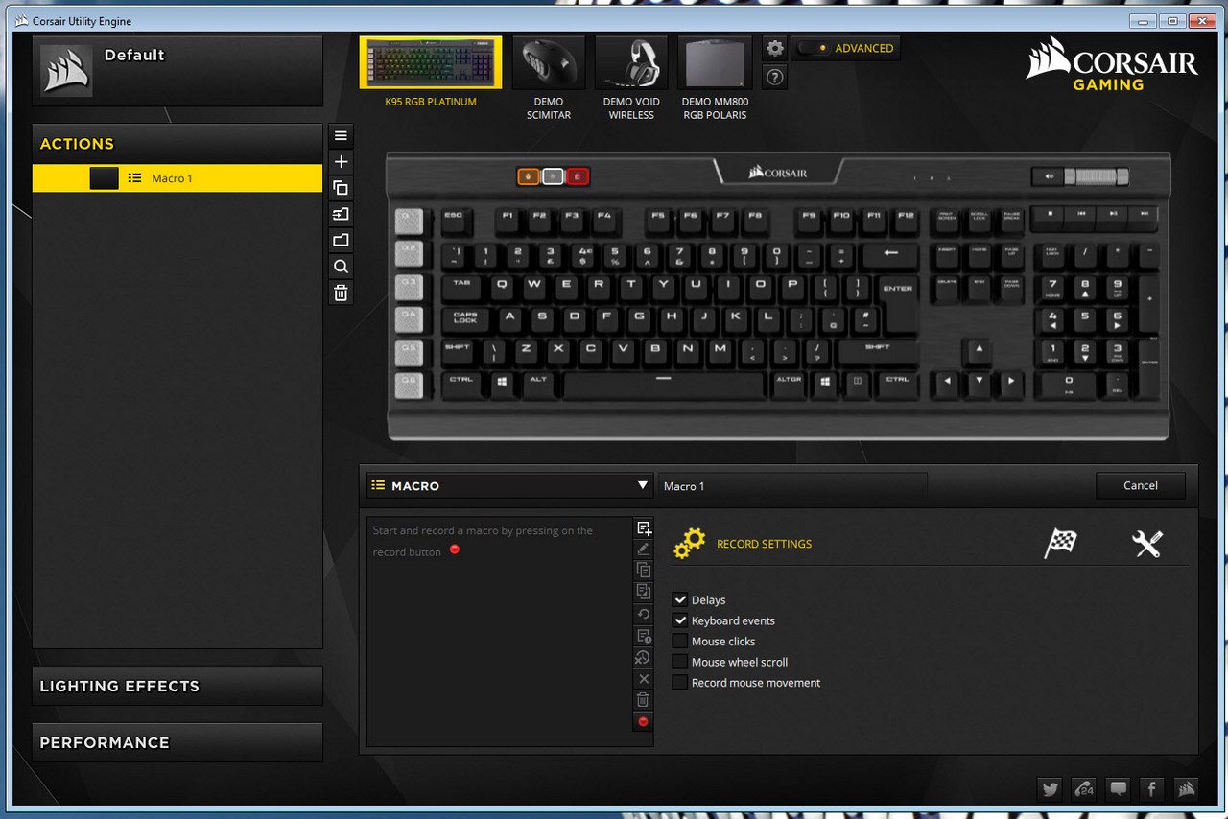Open the Twitter link icon
Screen dimensions: 1228x819
(1051, 789)
